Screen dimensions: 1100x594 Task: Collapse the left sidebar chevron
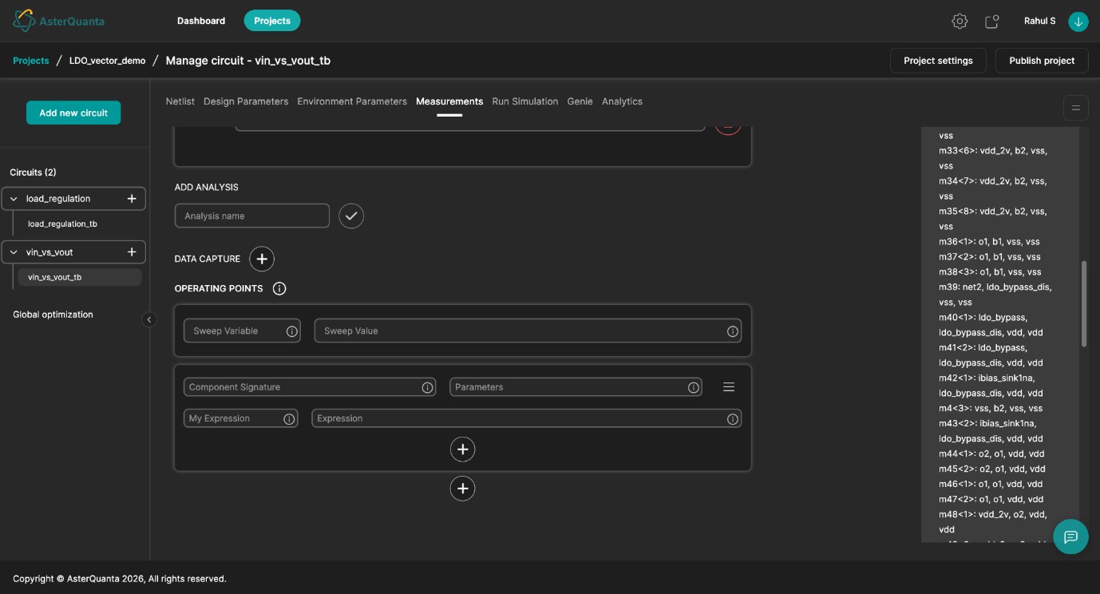click(149, 319)
